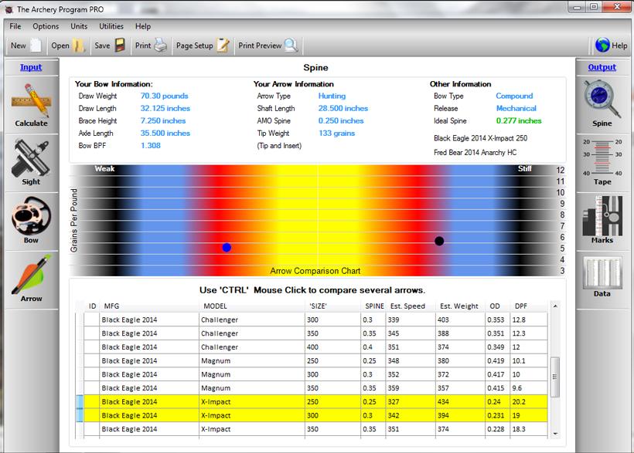This screenshot has height=453, width=634.
Task: Open the Utilities menu
Action: point(111,26)
